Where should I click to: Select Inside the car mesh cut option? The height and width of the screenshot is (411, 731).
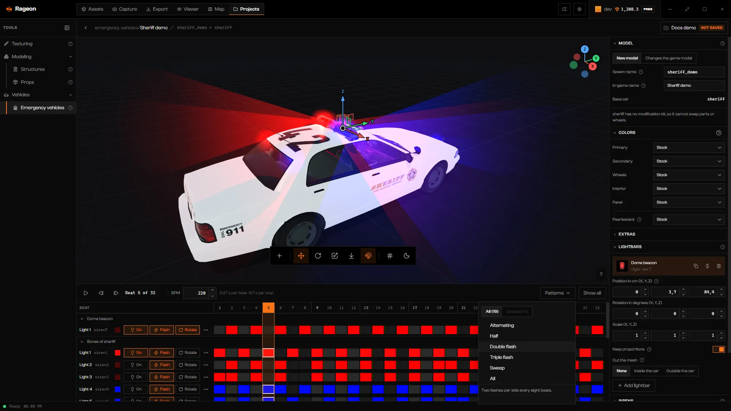click(x=646, y=371)
